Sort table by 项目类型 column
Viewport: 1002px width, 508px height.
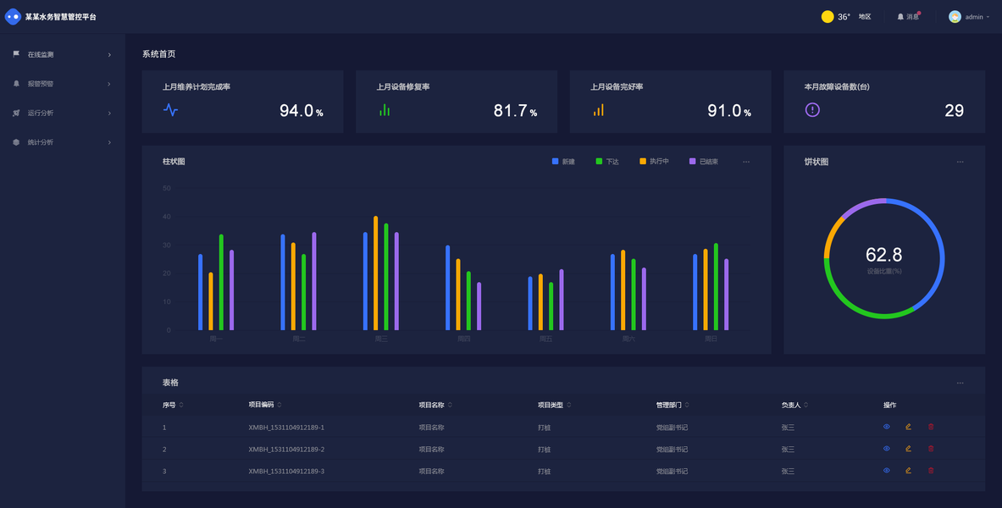[568, 405]
